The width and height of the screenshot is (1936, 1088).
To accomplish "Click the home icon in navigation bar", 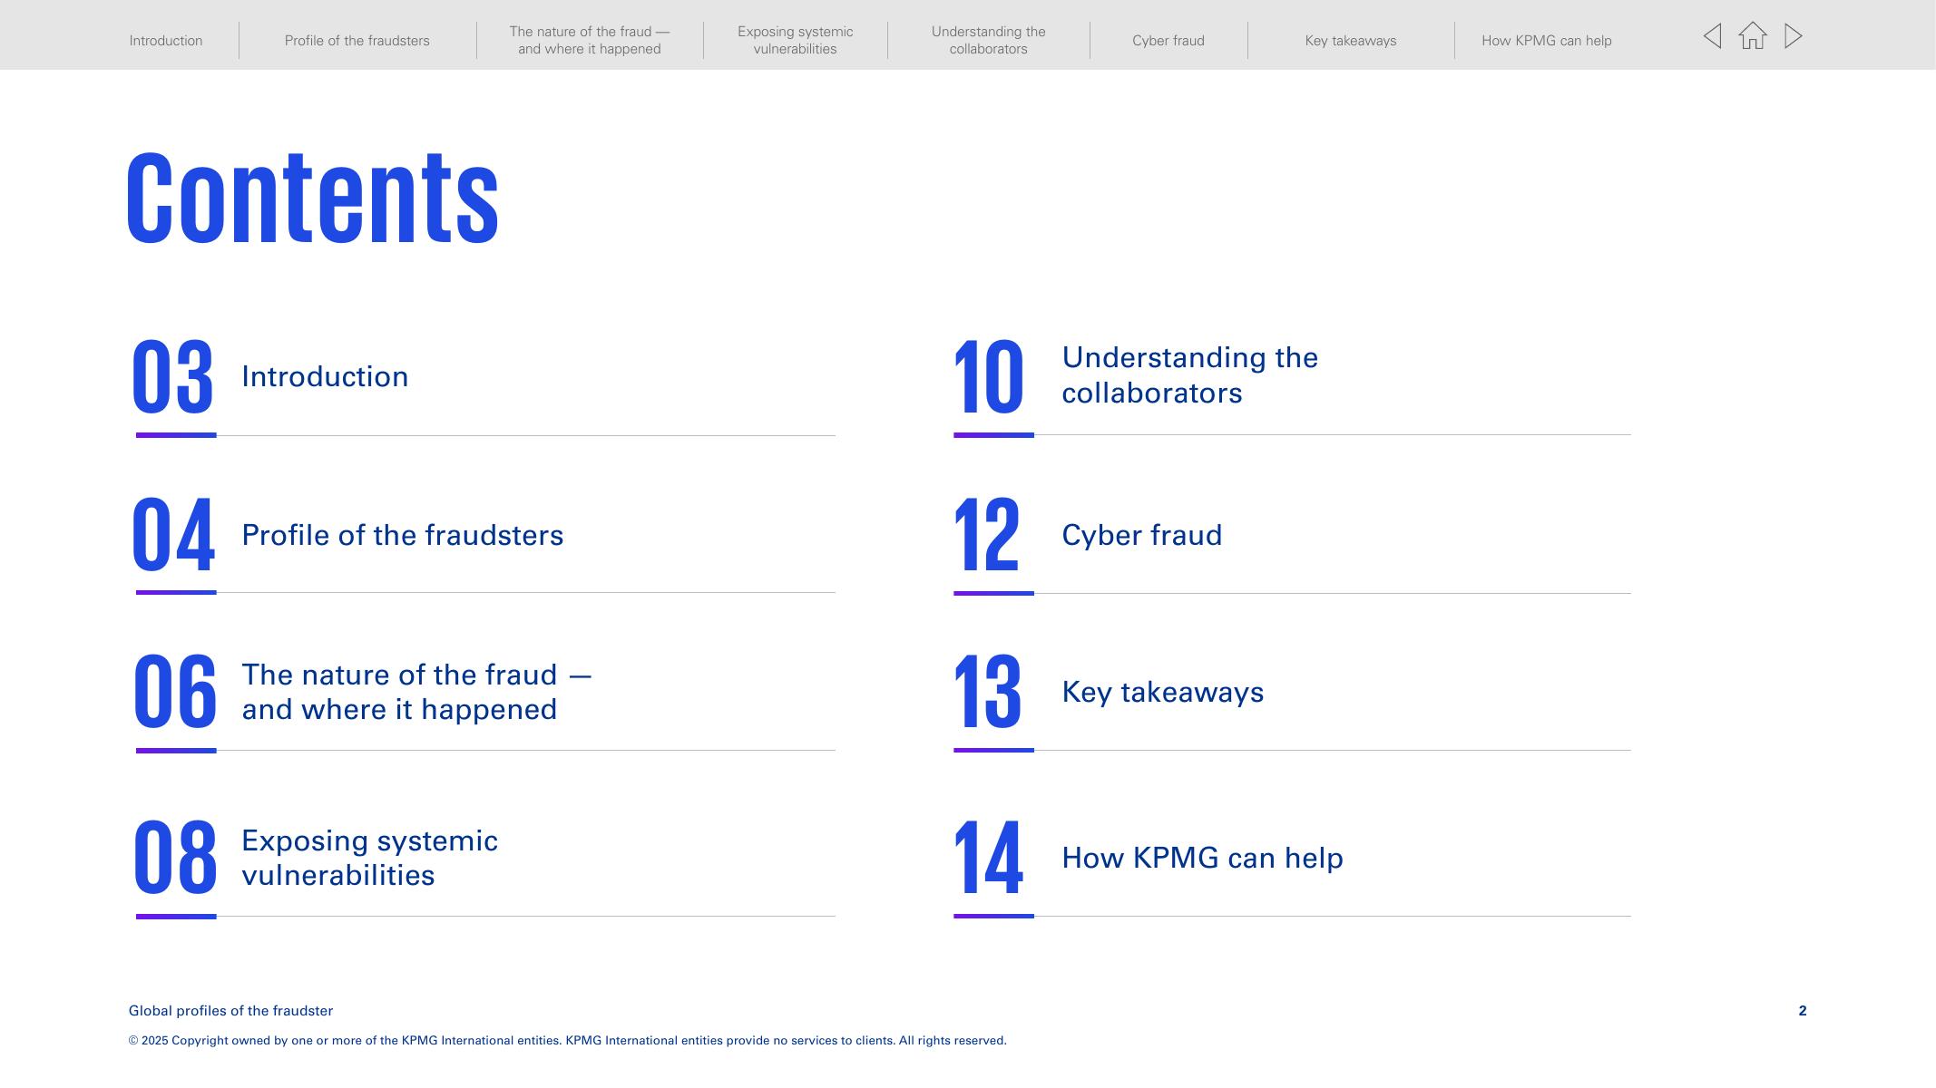I will click(1752, 36).
